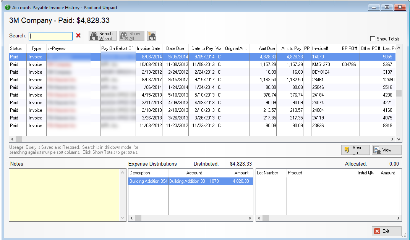Focus the Search input field
This screenshot has height=240, width=410.
point(51,36)
